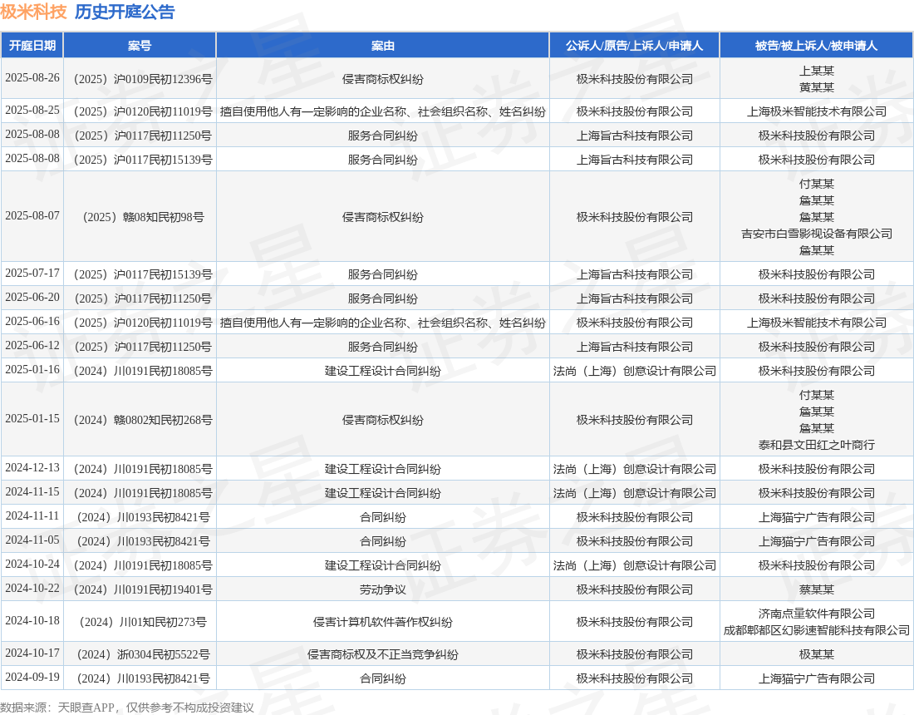
Task: Click defendant name 黄某某
Action: click(x=816, y=87)
